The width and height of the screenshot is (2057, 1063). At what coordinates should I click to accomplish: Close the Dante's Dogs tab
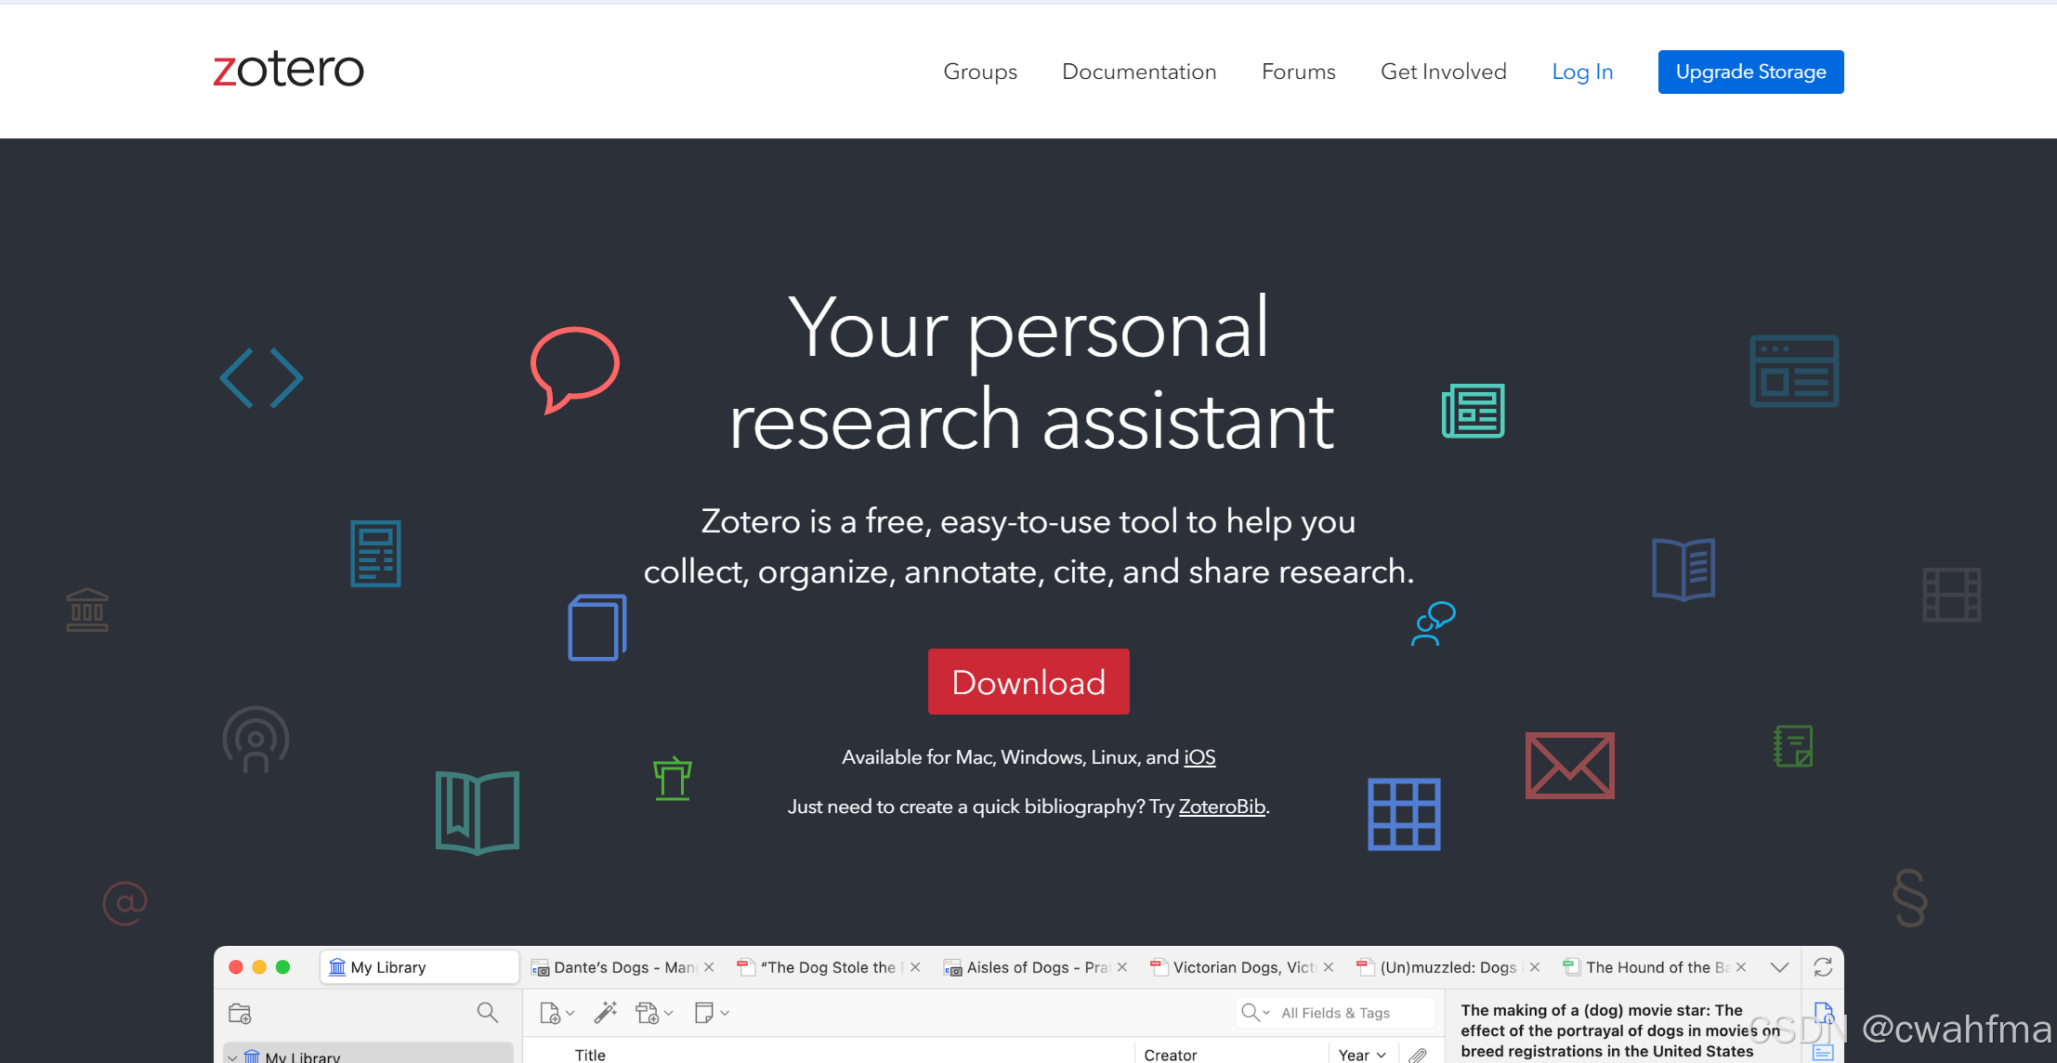point(709,967)
